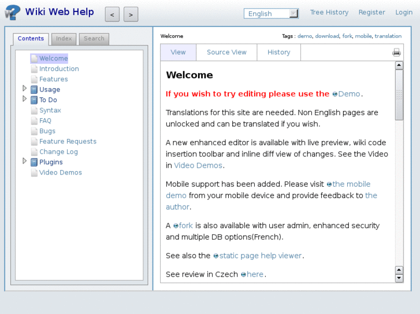The width and height of the screenshot is (420, 314).
Task: Click the globe icon beside fork link
Action: 176,226
